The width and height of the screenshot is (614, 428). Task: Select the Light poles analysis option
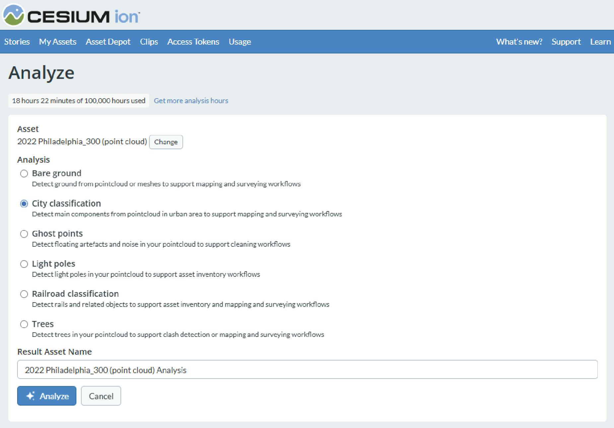24,264
